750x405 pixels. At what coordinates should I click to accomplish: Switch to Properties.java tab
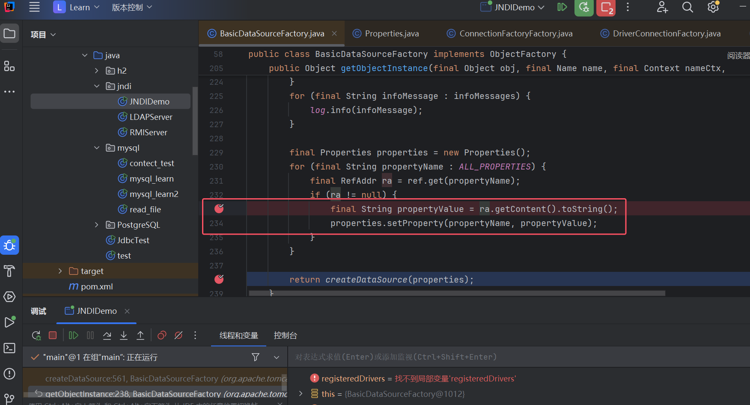pyautogui.click(x=387, y=33)
